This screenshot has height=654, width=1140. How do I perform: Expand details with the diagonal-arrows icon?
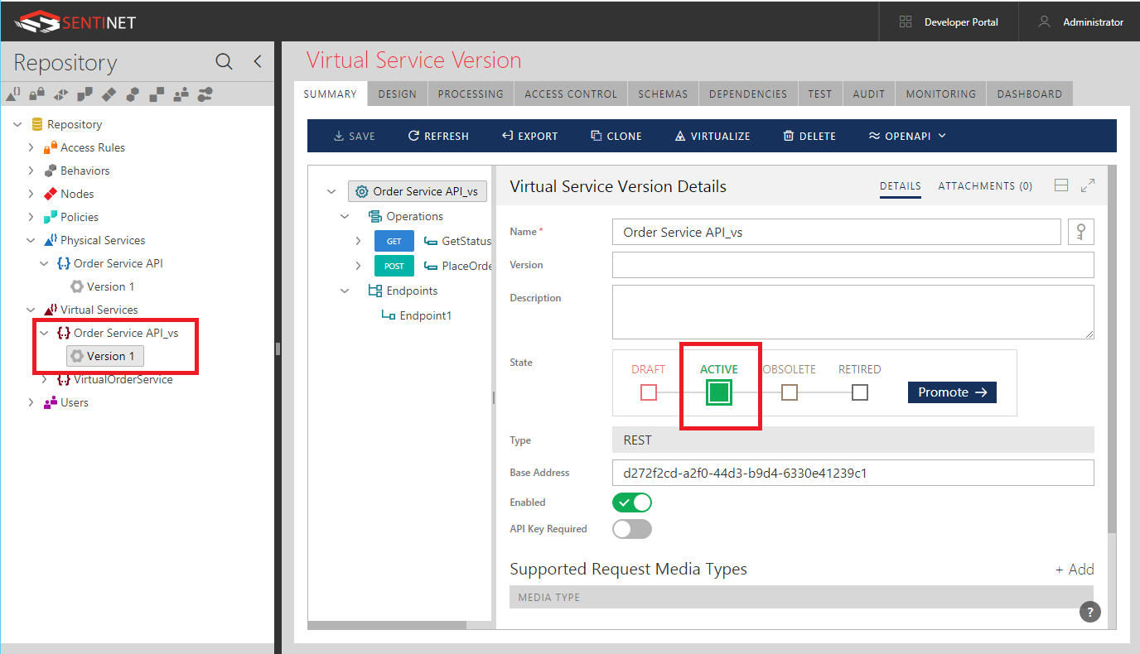[1086, 185]
